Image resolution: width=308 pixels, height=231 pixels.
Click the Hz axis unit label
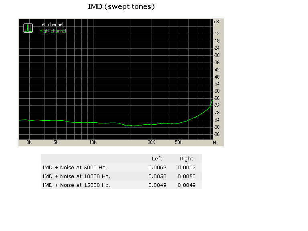tap(216, 143)
